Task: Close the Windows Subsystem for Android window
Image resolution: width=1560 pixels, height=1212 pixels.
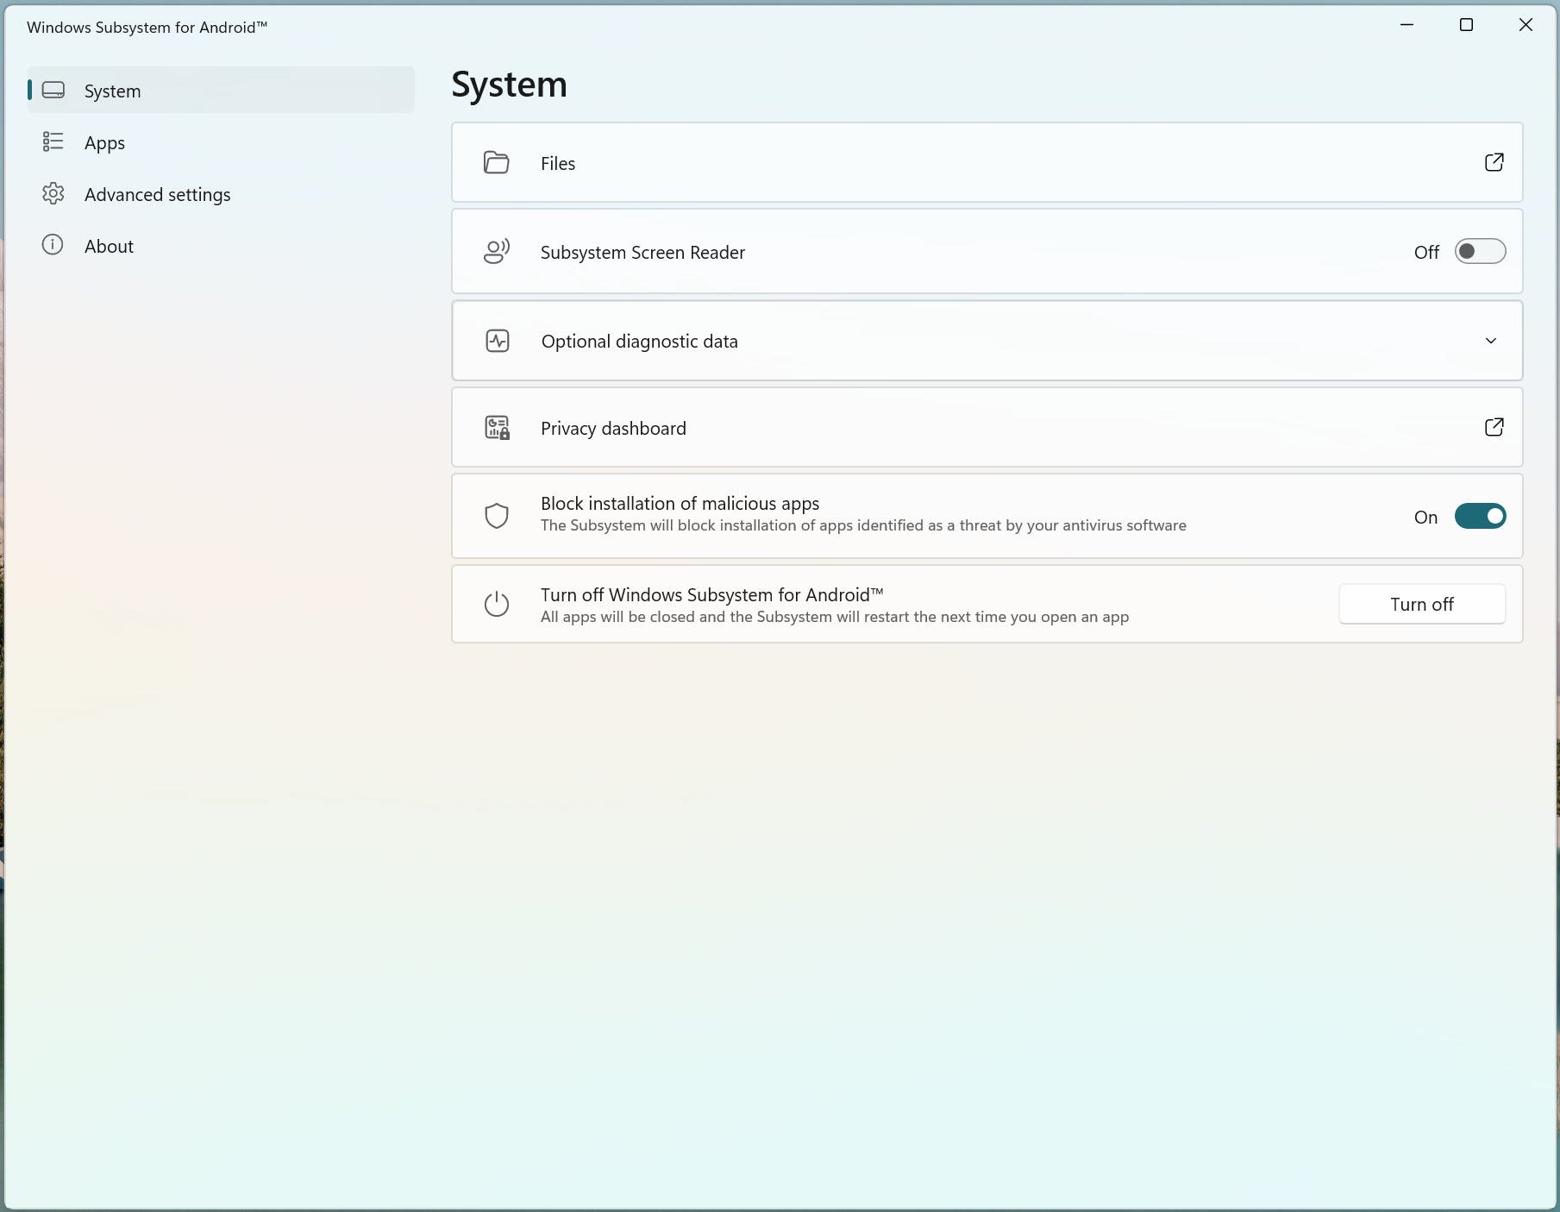Action: coord(1526,25)
